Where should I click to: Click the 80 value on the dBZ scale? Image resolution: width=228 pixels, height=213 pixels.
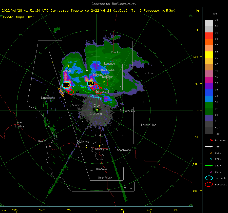pos(216,20)
